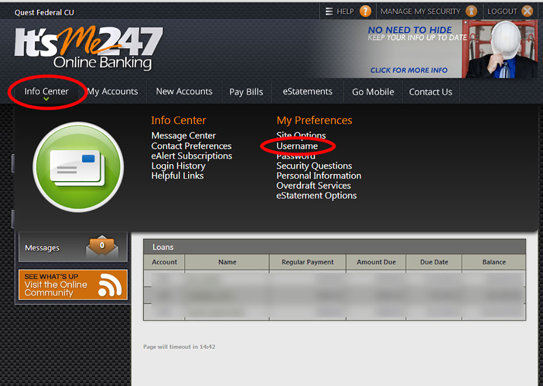Viewport: 543px width, 386px height.
Task: Open eAlert Subscriptions link
Action: [191, 156]
